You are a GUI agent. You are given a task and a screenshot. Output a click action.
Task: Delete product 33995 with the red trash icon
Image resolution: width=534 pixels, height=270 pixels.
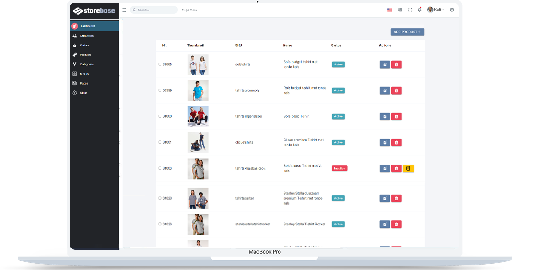[396, 65]
